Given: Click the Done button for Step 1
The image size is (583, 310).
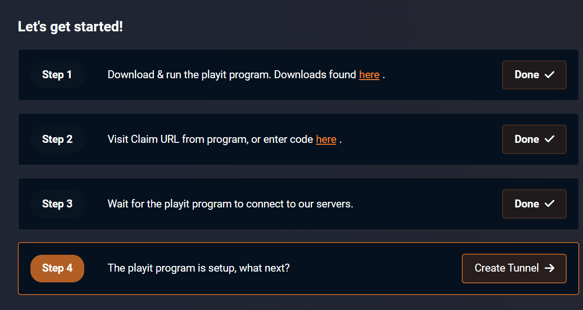Looking at the screenshot, I should coord(534,75).
